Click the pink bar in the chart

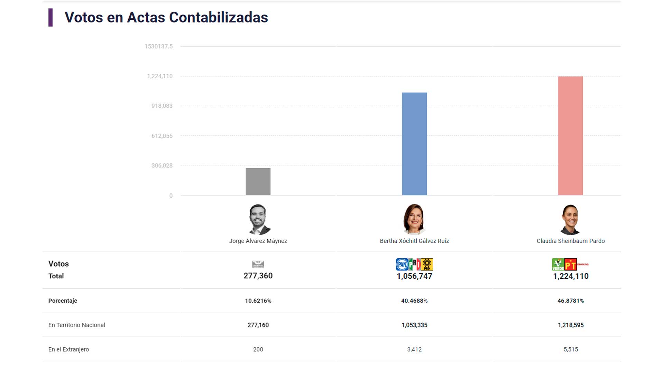coord(570,136)
